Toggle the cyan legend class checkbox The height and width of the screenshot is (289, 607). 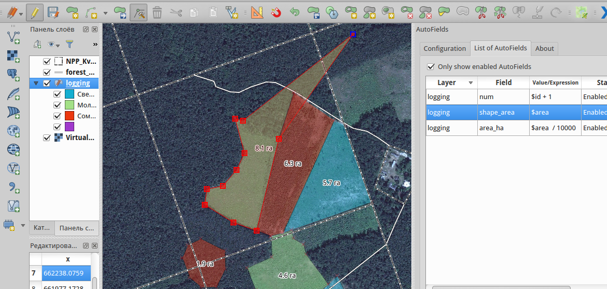coord(57,94)
